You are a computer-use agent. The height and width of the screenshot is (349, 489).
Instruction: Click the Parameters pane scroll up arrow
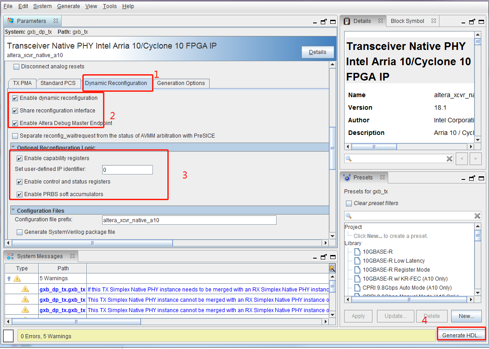(x=332, y=65)
